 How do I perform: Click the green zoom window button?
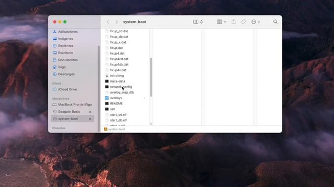[65, 22]
